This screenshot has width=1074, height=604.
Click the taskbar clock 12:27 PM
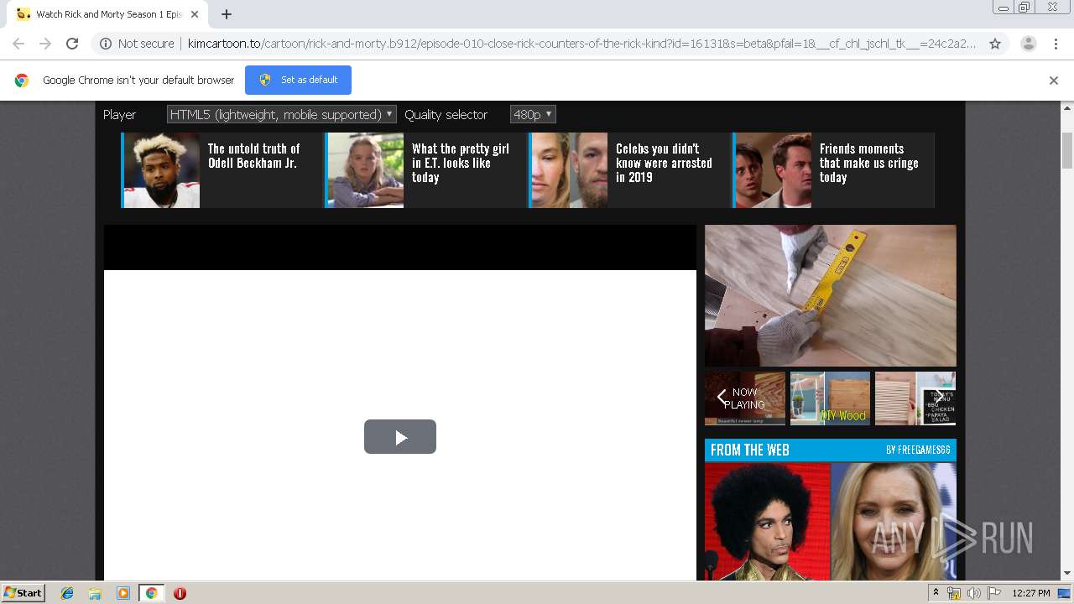point(1031,593)
